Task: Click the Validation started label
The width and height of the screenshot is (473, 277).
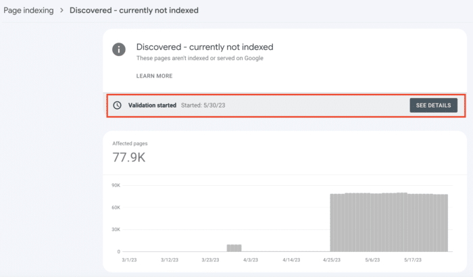Action: (x=152, y=105)
